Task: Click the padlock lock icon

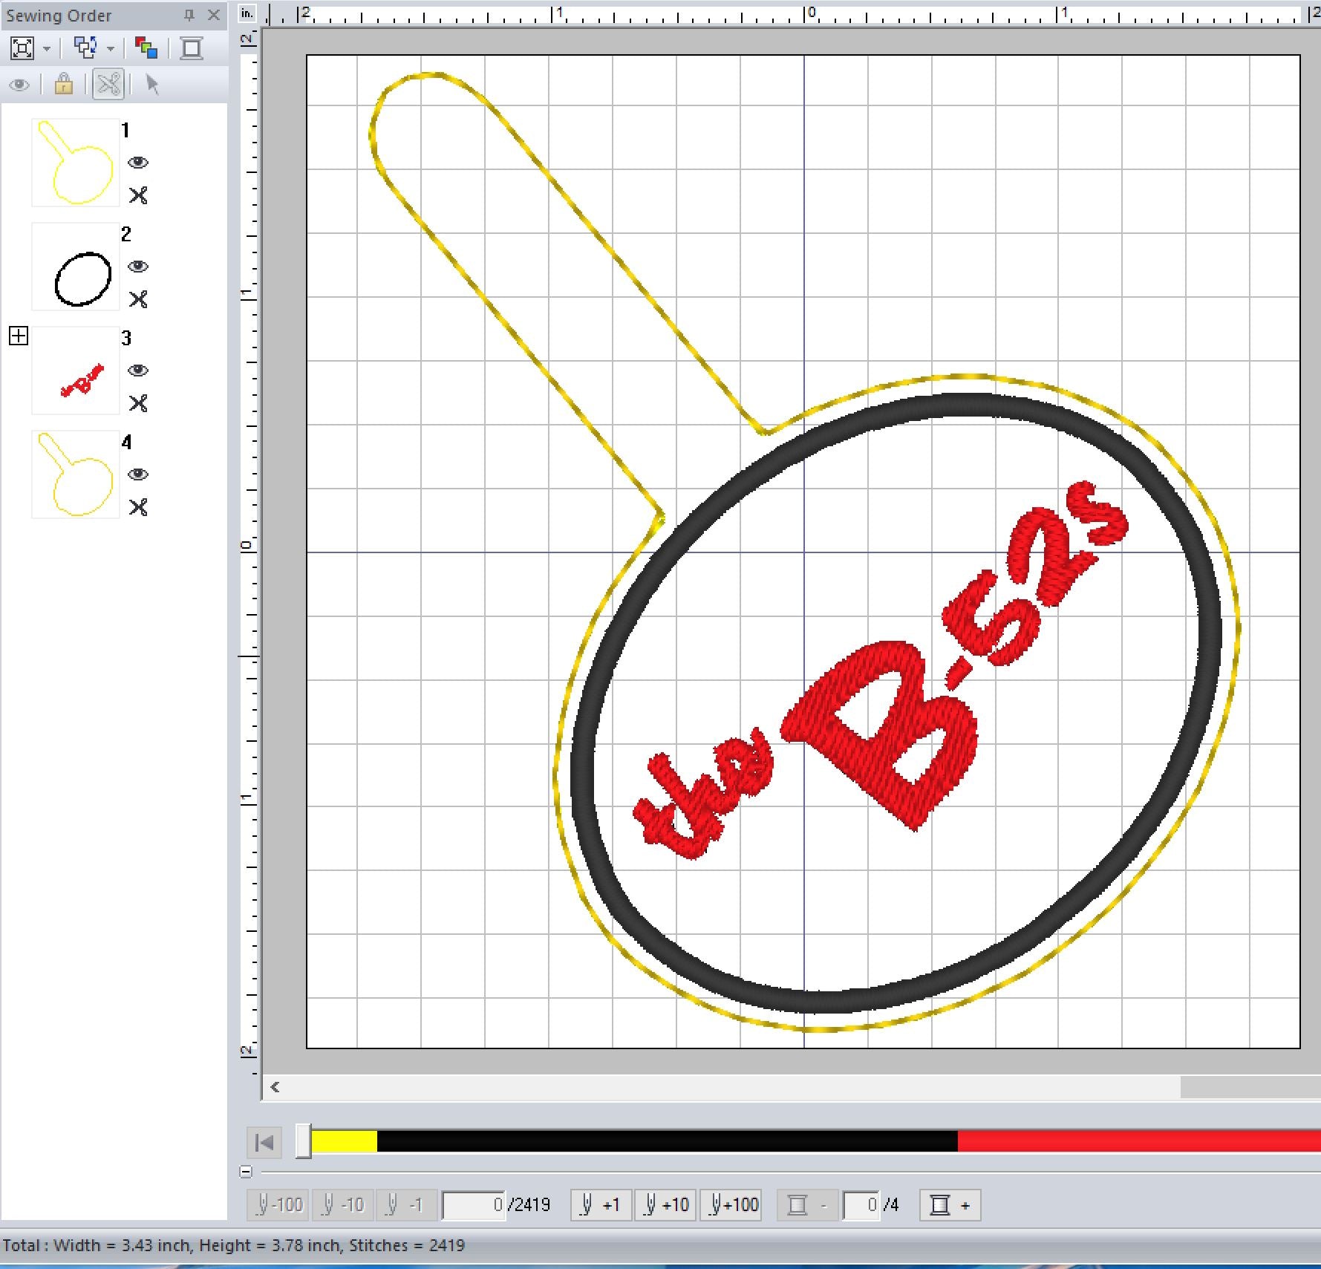Action: 64,84
